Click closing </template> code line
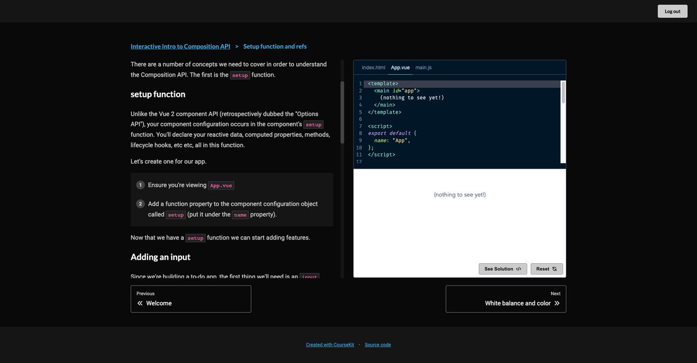The width and height of the screenshot is (697, 363). (x=385, y=112)
